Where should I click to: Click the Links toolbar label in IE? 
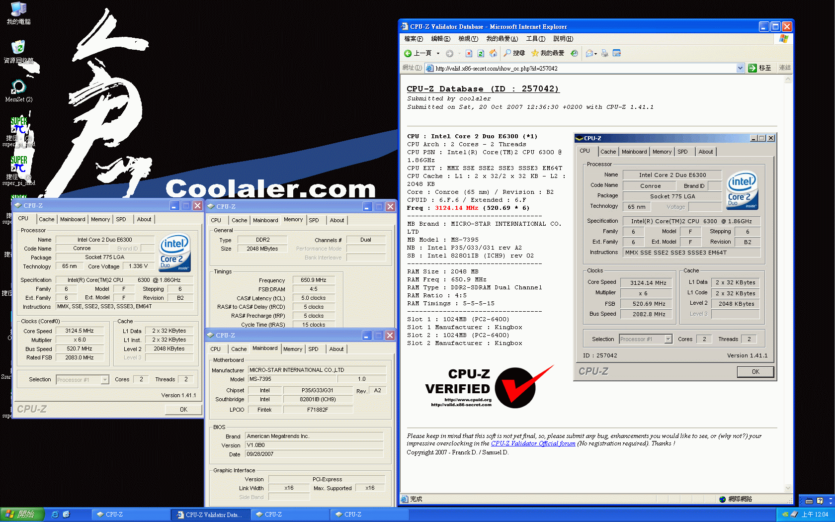pyautogui.click(x=785, y=68)
